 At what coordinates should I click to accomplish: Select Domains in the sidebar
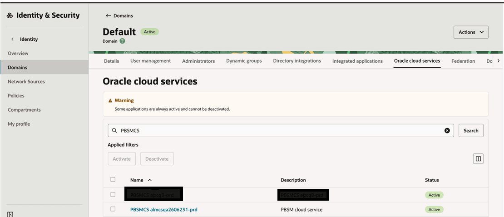(44, 68)
